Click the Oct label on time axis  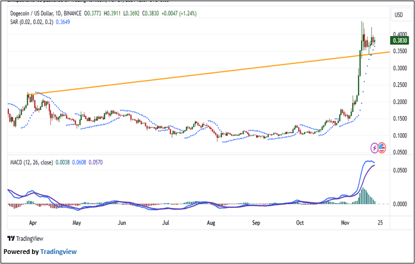tap(300, 223)
